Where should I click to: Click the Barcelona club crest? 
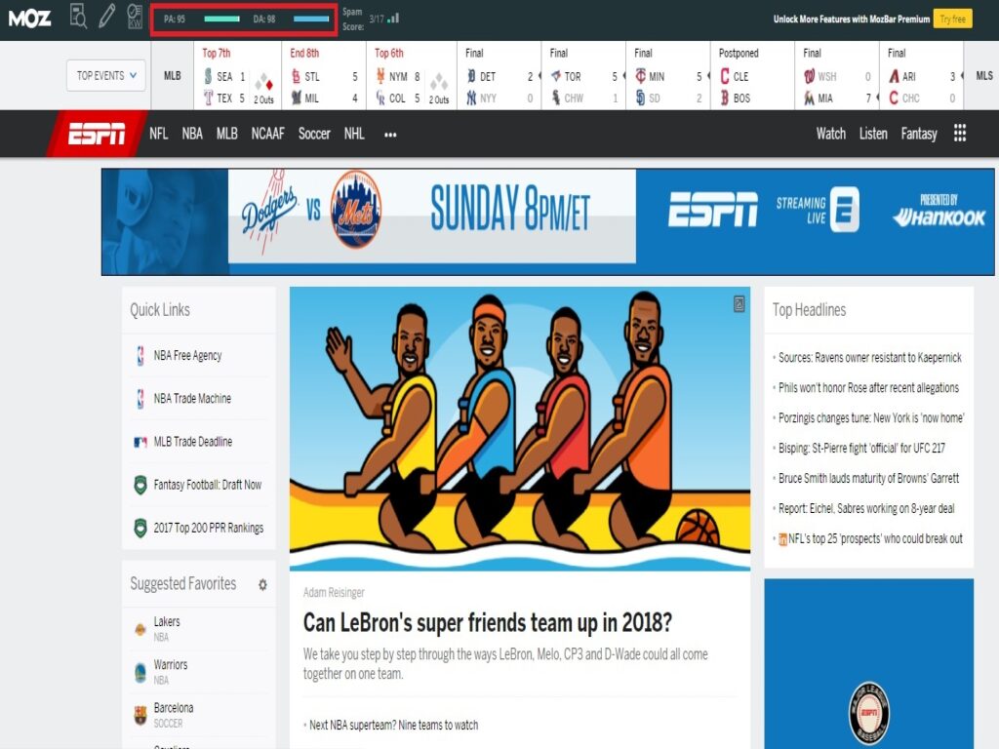(x=140, y=715)
